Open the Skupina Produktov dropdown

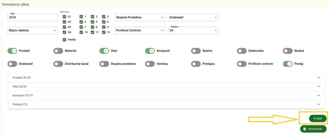tap(139, 17)
